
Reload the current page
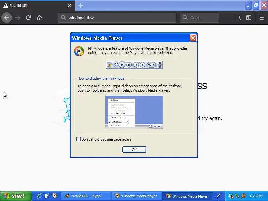click(28, 18)
